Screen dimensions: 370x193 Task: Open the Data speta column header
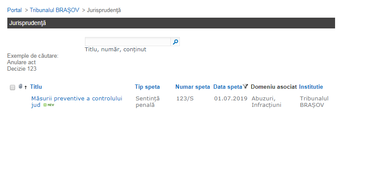coord(228,87)
